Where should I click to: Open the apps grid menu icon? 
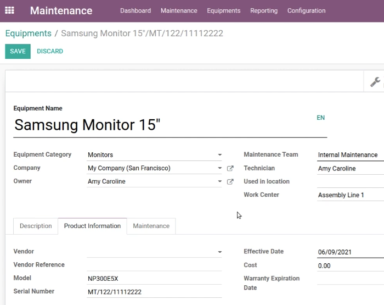[x=9, y=10]
